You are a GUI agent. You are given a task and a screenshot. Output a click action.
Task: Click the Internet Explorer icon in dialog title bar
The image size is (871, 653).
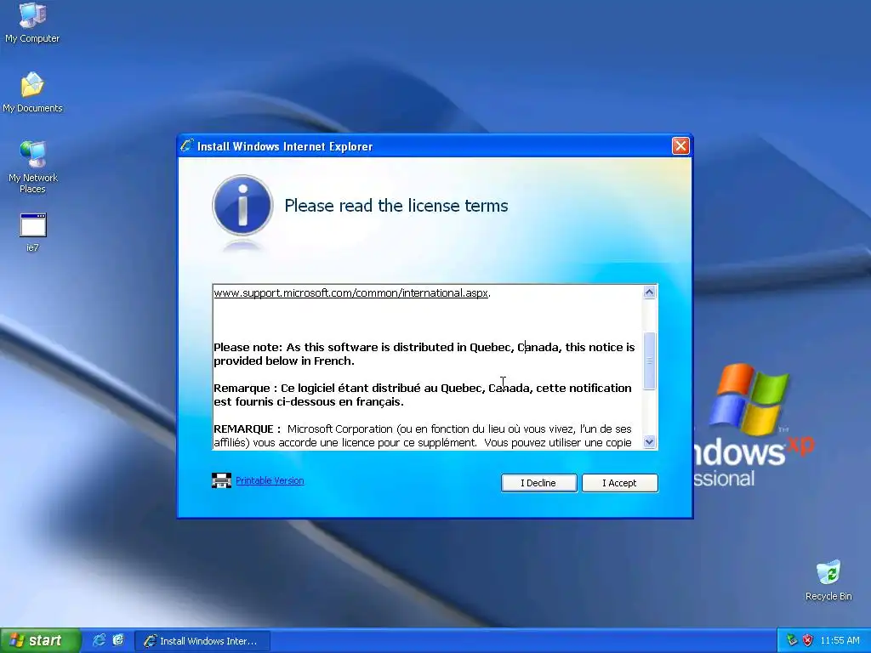[x=187, y=145]
